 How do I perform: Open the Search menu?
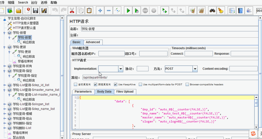pyautogui.click(x=23, y=3)
